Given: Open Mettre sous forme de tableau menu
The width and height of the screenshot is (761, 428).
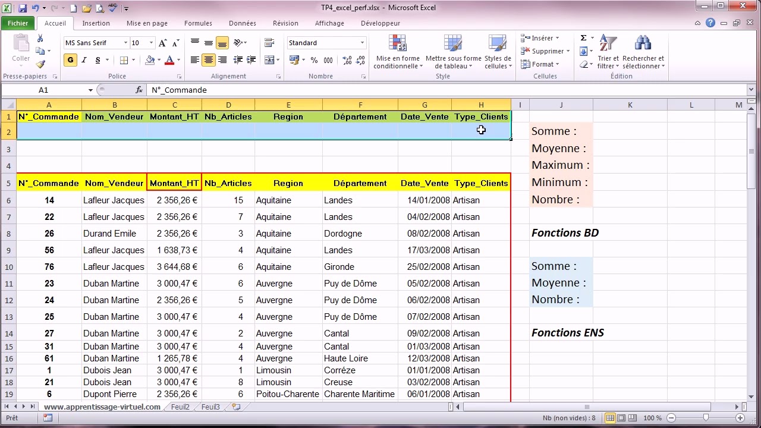Looking at the screenshot, I should coord(453,52).
